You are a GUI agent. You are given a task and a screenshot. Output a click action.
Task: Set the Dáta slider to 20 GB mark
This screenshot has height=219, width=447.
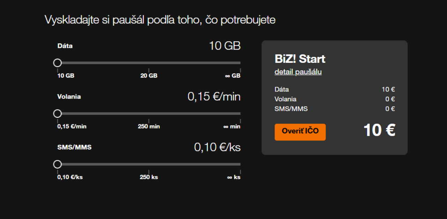click(149, 63)
